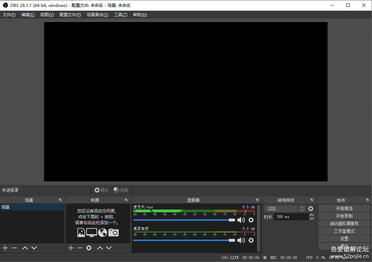Click 启动虚拟摄像机 button
The width and height of the screenshot is (372, 262).
pos(344,223)
